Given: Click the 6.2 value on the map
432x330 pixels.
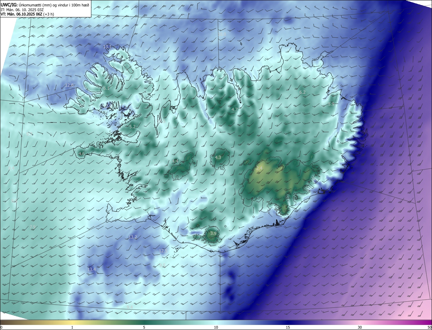Looking at the screenshot, I should point(302,92).
